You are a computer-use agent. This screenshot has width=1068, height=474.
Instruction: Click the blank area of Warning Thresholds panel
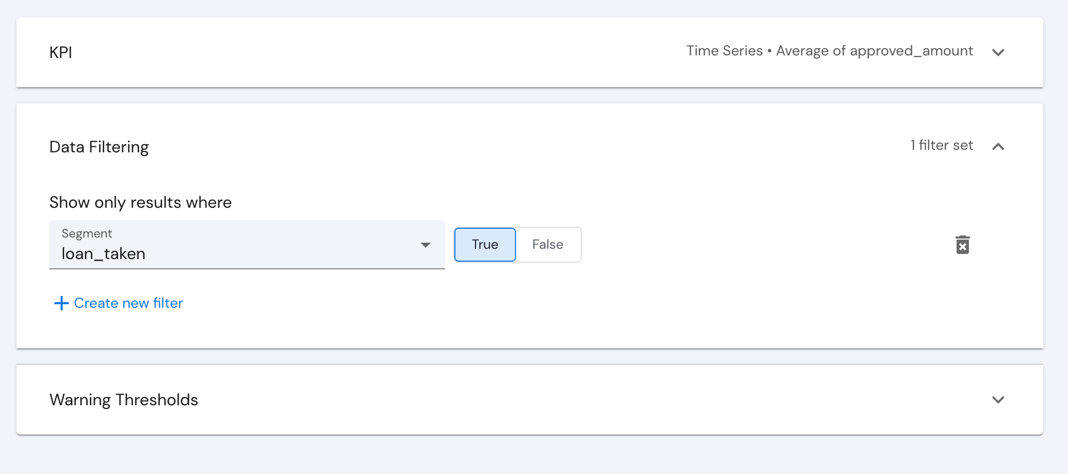(x=590, y=400)
